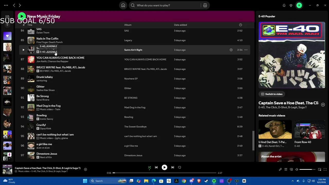Resume playback with the main play button
This screenshot has width=329, height=185.
pos(164,168)
